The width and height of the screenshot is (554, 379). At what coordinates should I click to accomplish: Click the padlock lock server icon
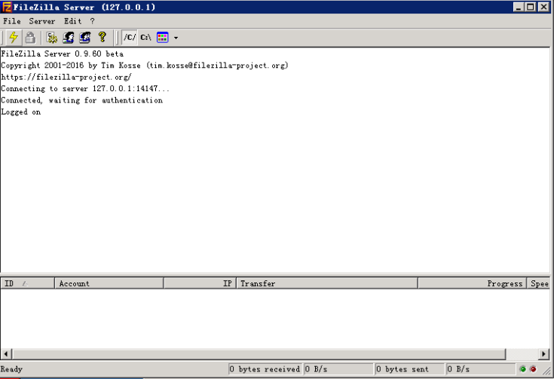click(30, 38)
